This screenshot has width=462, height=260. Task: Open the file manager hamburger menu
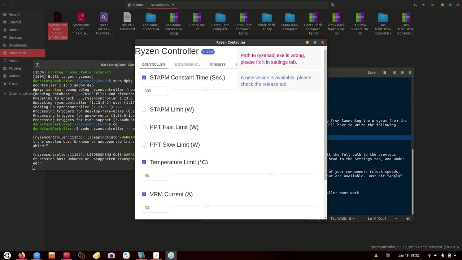(x=432, y=5)
